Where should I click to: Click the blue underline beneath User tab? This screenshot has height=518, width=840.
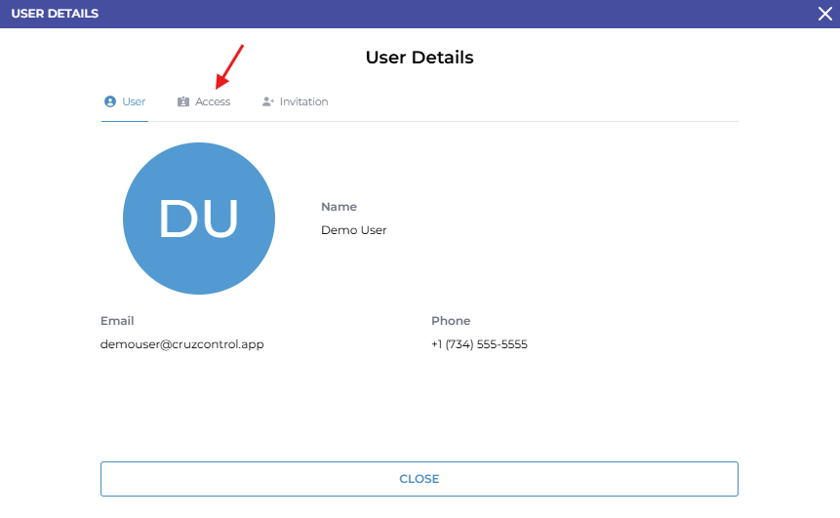[x=124, y=121]
